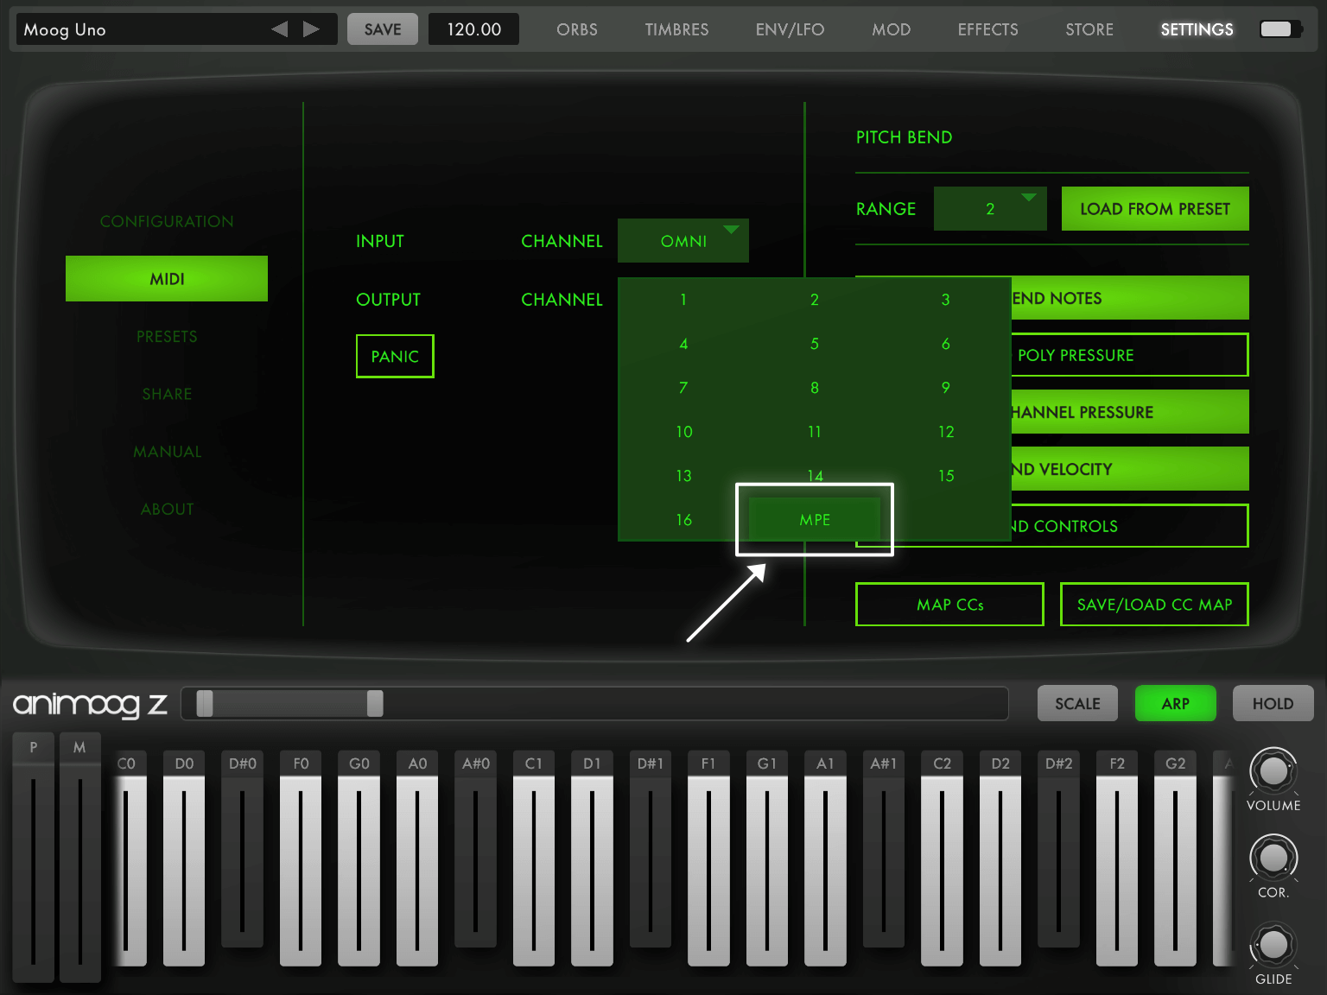Open the ENV/LFO tab
The image size is (1327, 995).
(790, 29)
